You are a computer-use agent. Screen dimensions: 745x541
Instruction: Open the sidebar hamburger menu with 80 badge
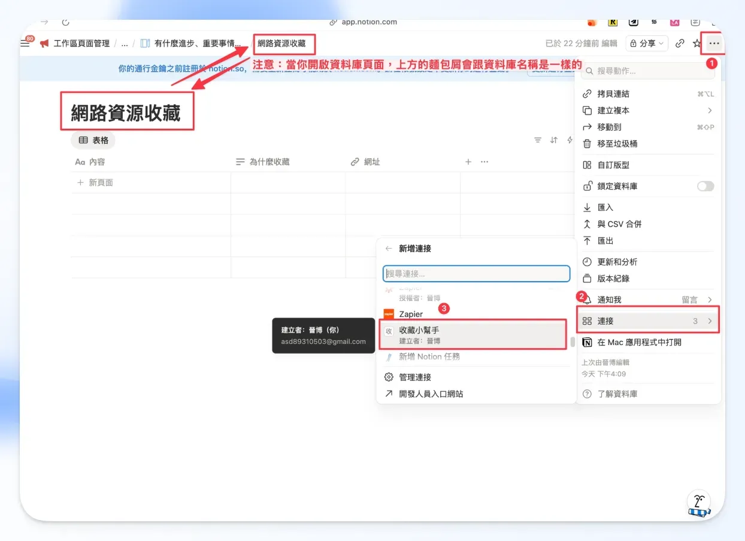(25, 43)
